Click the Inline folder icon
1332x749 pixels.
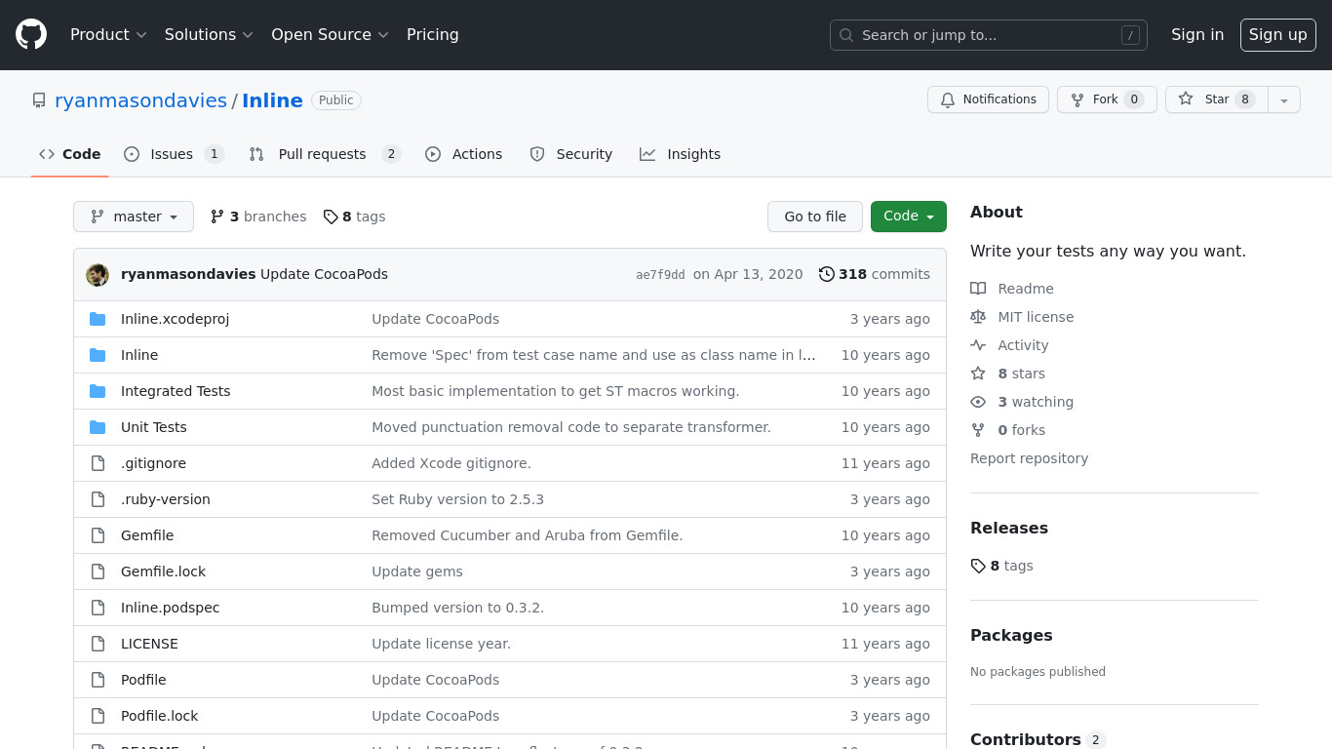click(98, 355)
